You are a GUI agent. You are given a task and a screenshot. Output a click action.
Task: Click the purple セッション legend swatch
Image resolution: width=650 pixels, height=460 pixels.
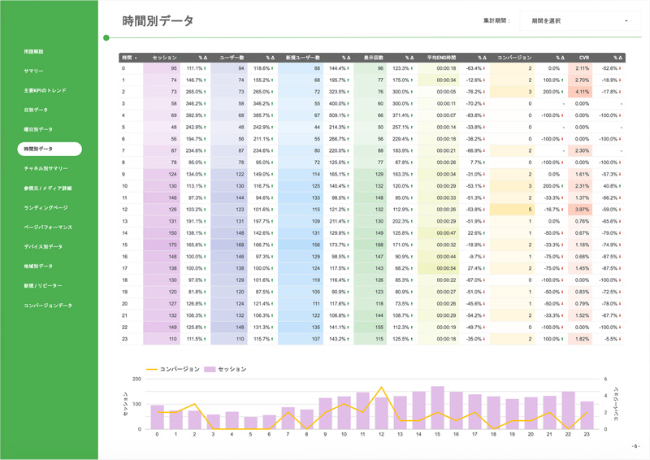[210, 370]
